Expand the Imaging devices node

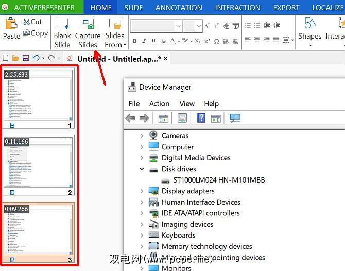coord(142,224)
